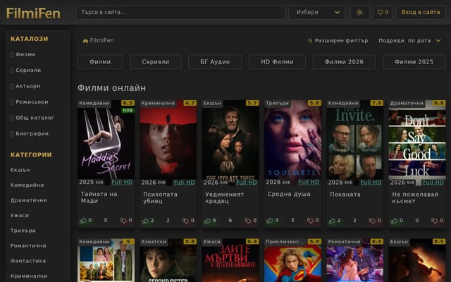Switch to the Филми tab button
The image size is (451, 282).
(x=100, y=62)
